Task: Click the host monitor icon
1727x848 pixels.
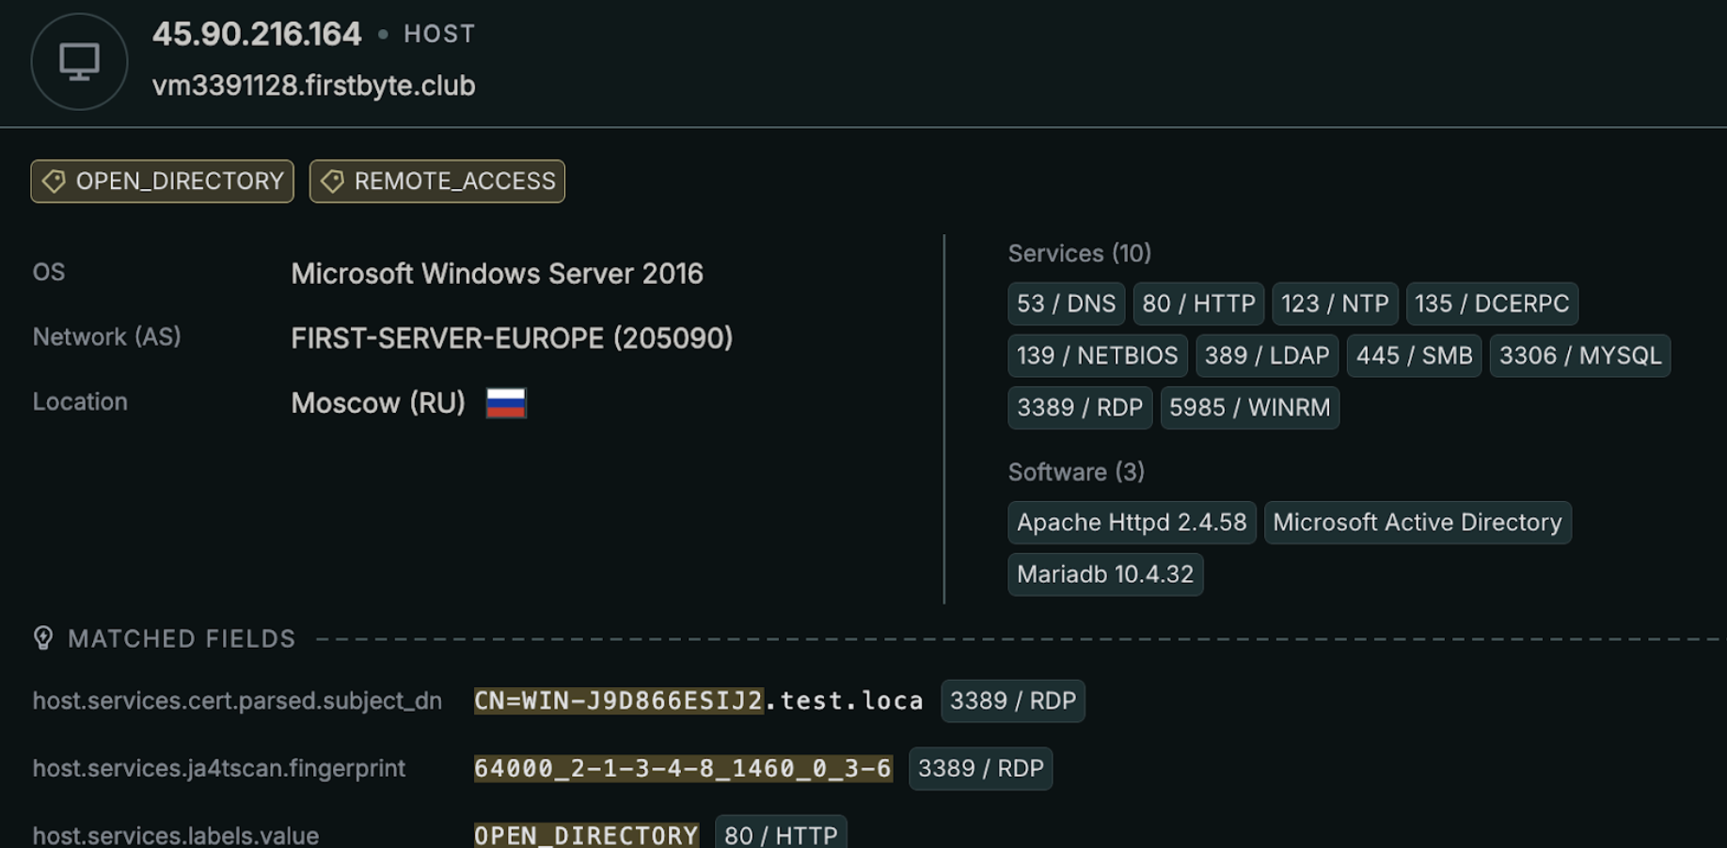Action: click(79, 62)
